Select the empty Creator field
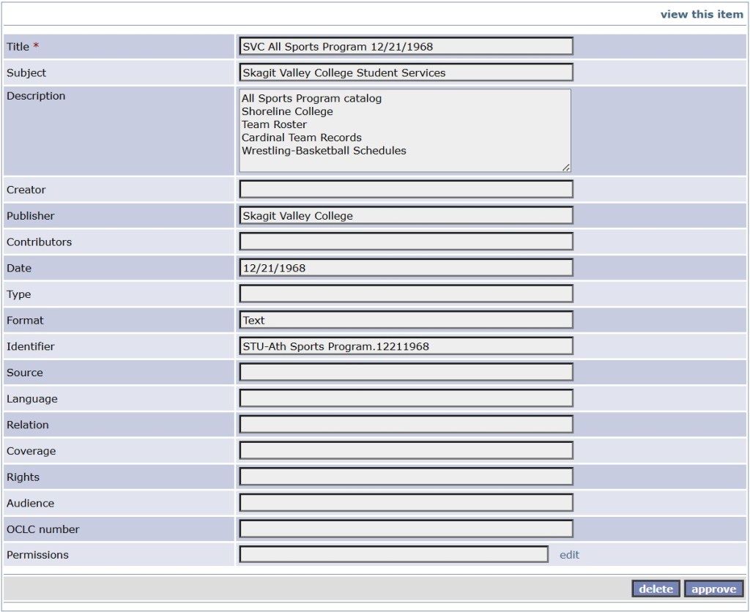The height and width of the screenshot is (612, 750). (x=405, y=190)
